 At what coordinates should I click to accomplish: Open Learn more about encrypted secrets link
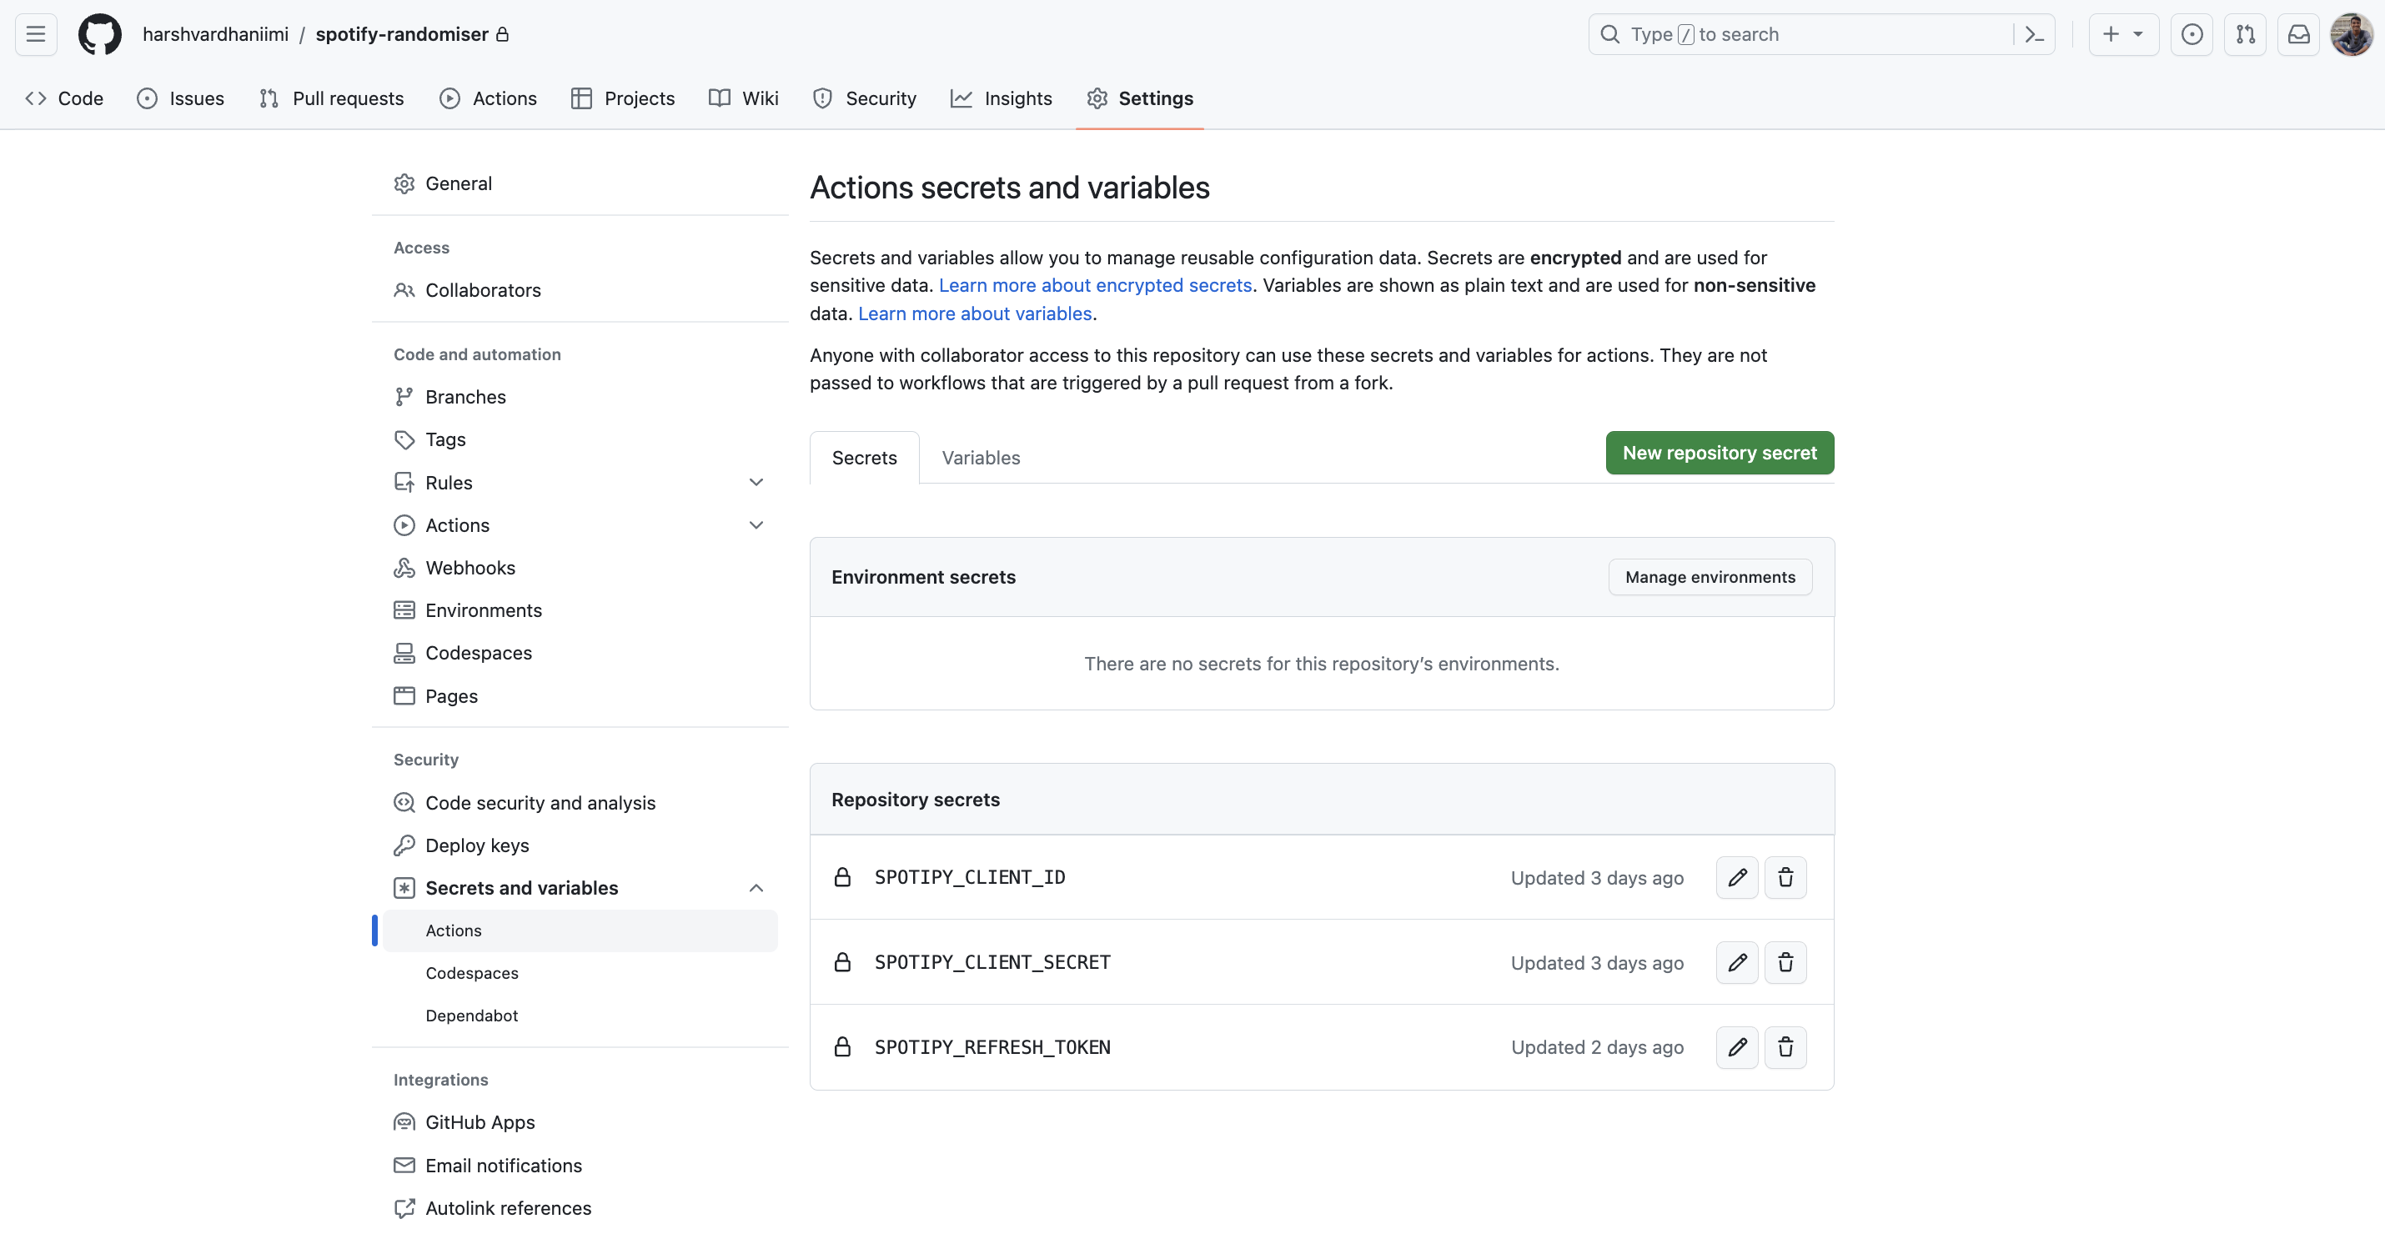(1094, 285)
